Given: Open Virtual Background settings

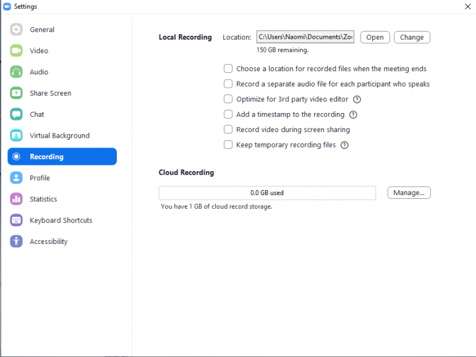Looking at the screenshot, I should click(62, 135).
